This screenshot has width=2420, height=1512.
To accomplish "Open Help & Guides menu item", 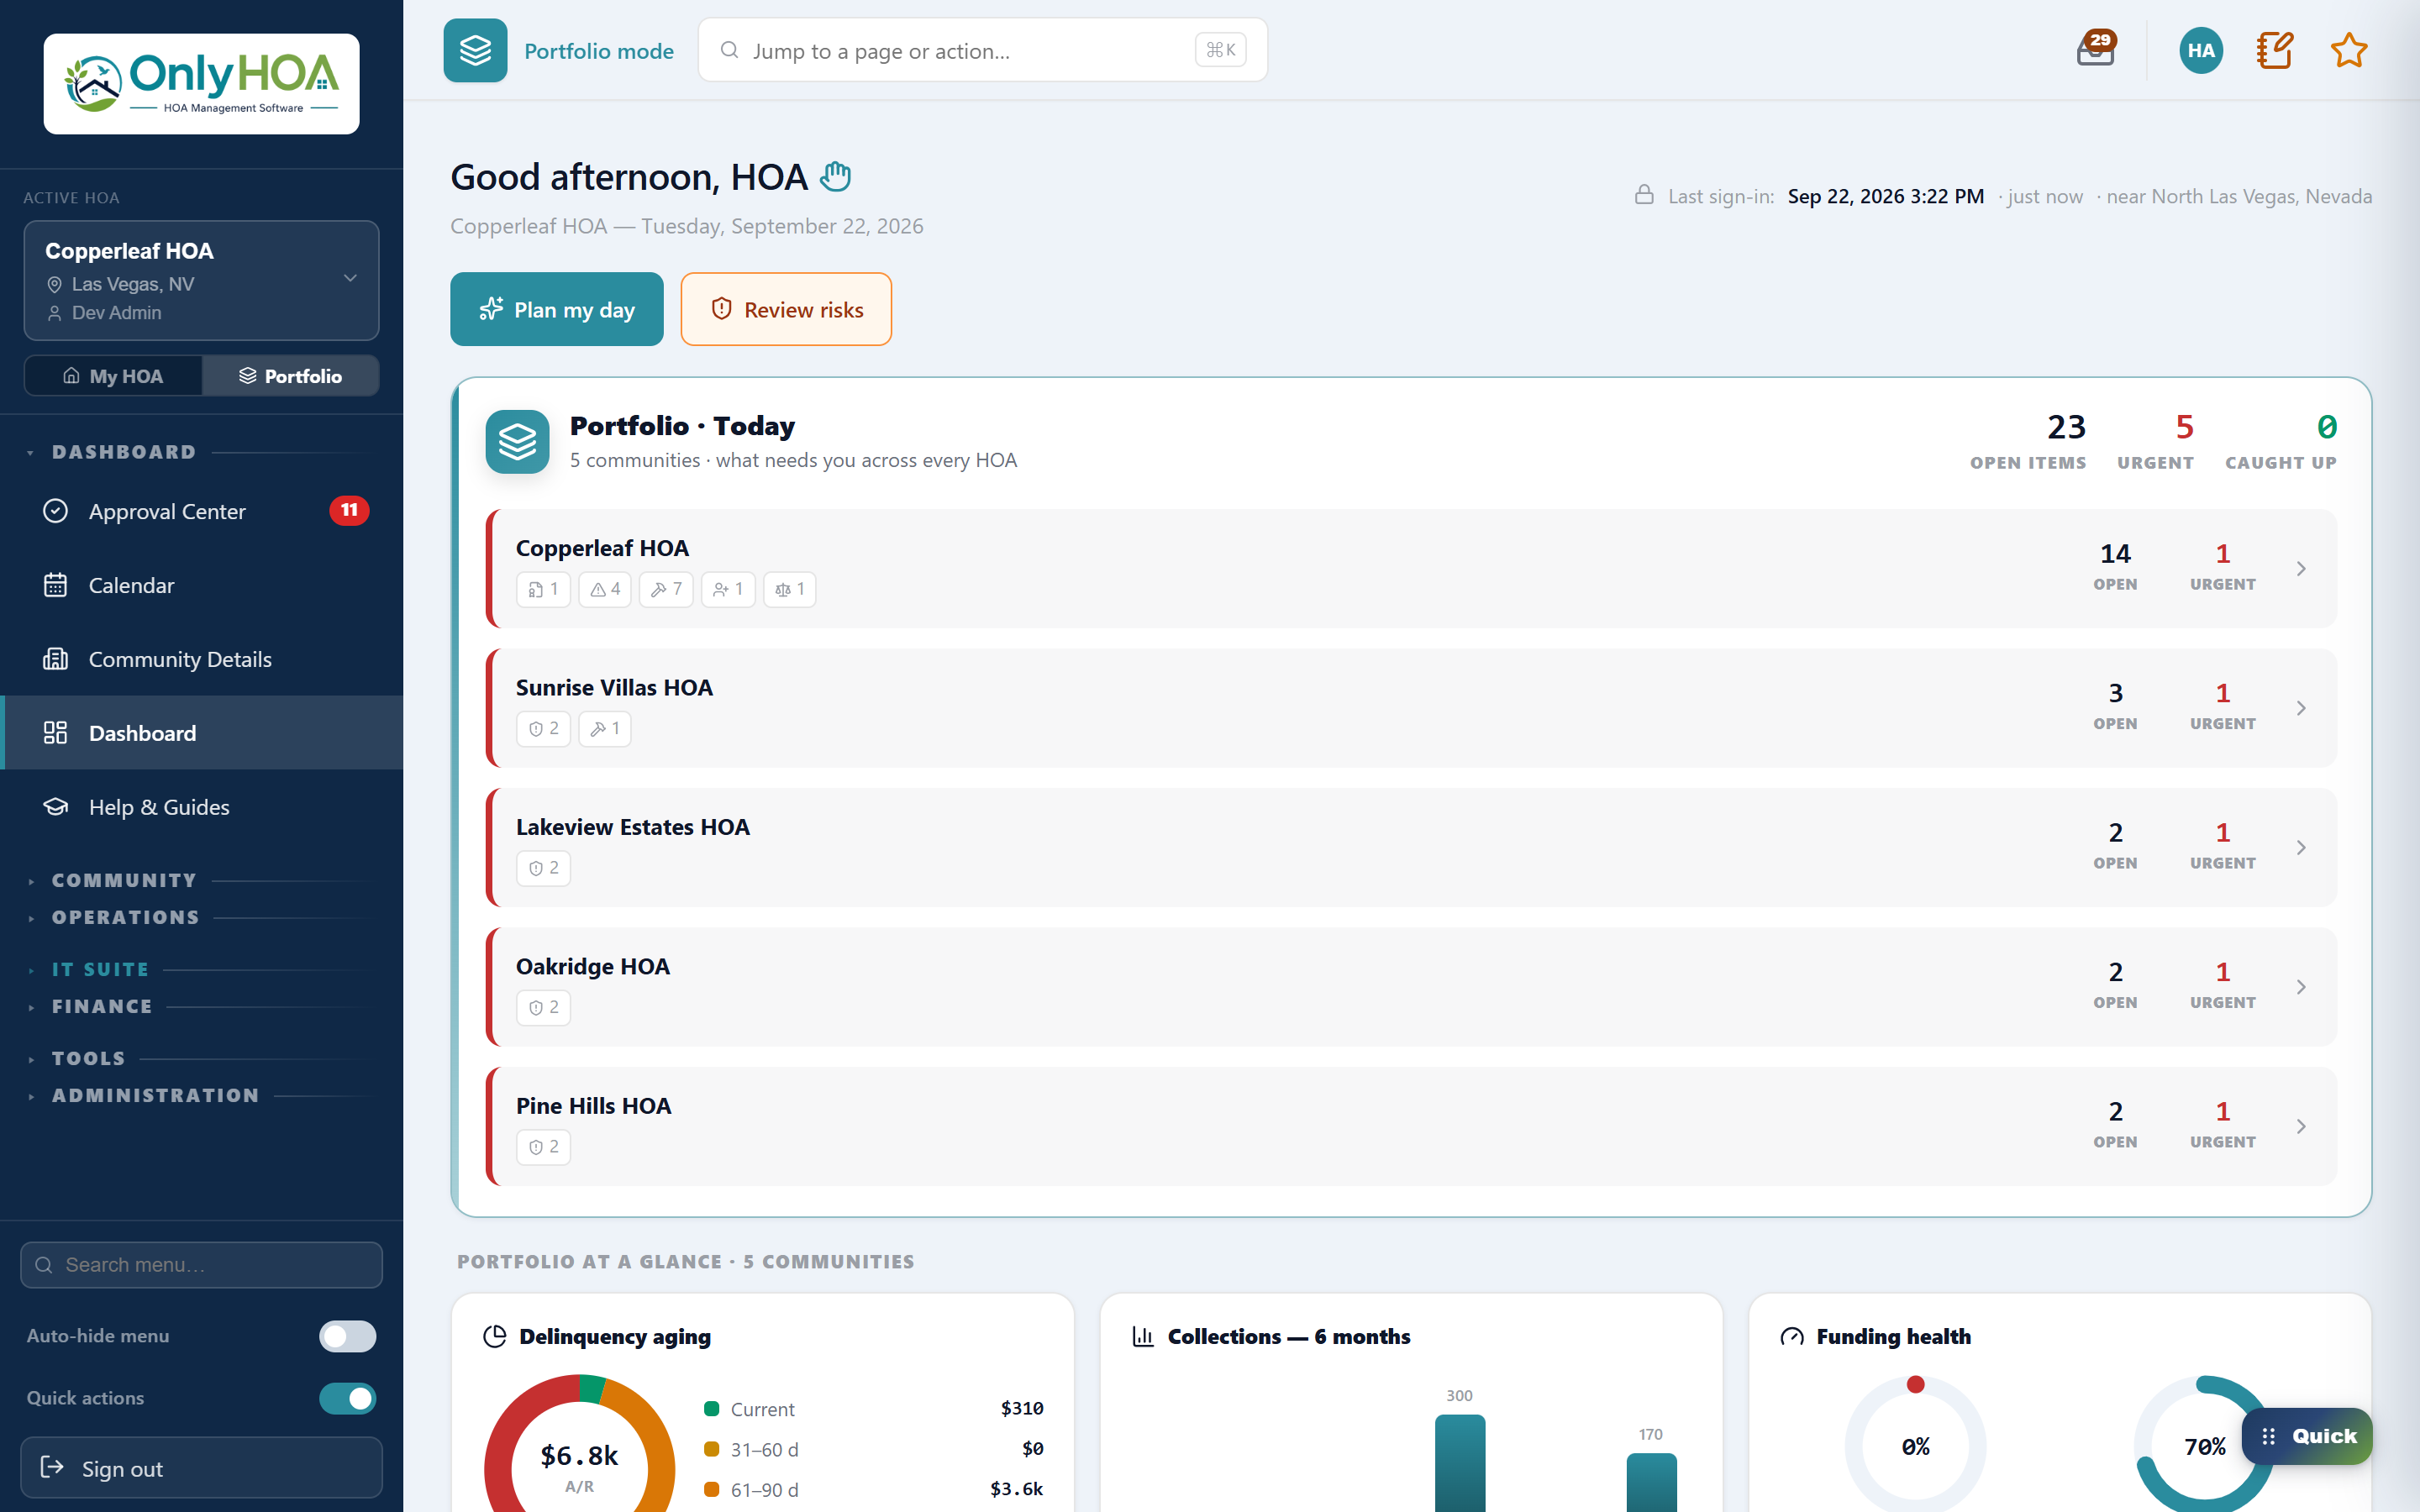I will pos(201,807).
